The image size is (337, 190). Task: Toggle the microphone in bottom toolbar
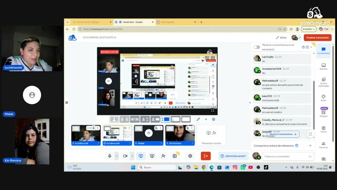click(x=110, y=156)
